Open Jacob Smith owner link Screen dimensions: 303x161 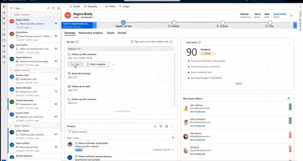[280, 14]
